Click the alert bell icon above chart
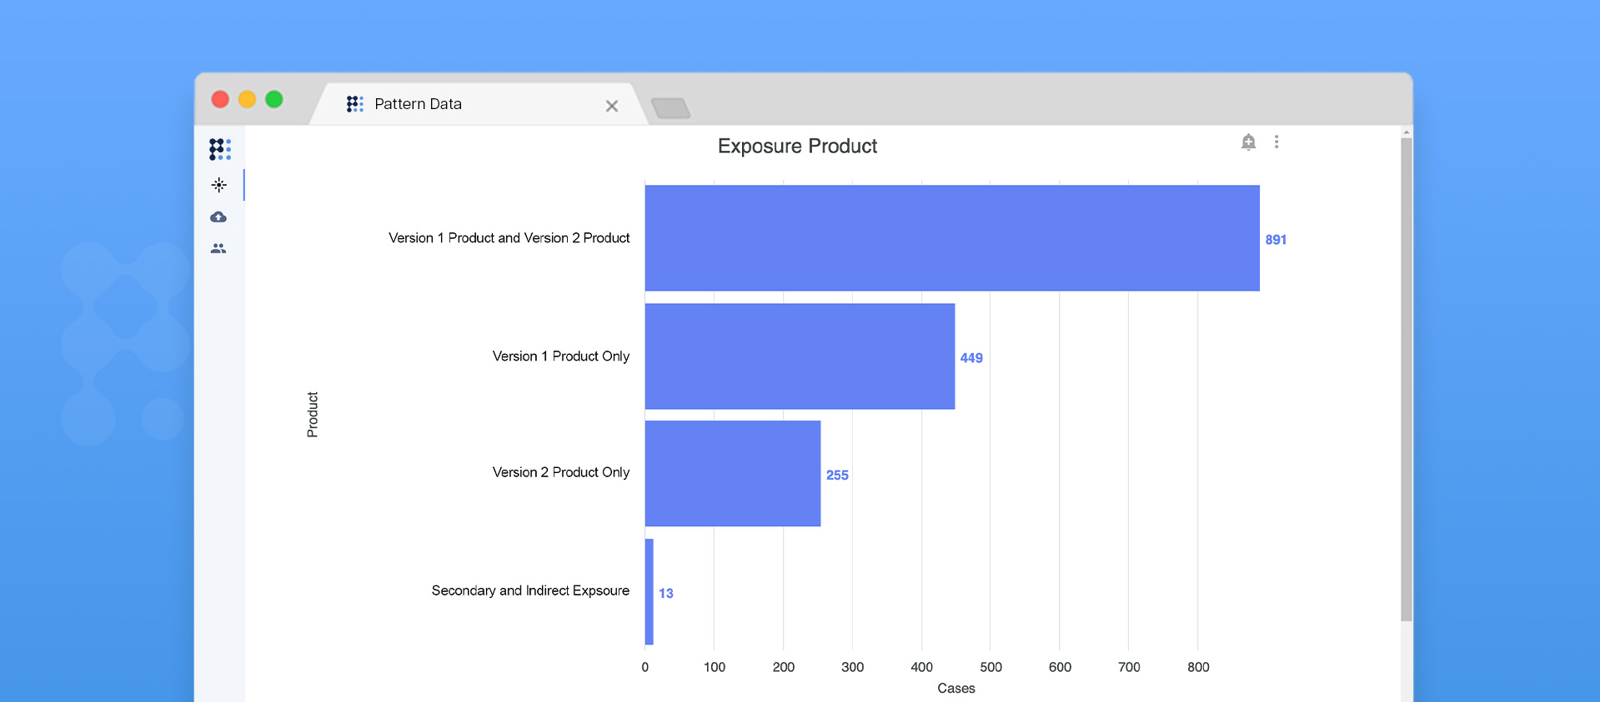This screenshot has height=702, width=1600. coord(1248,142)
